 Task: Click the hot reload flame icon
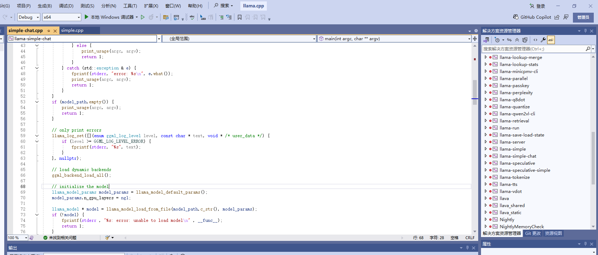(x=151, y=17)
